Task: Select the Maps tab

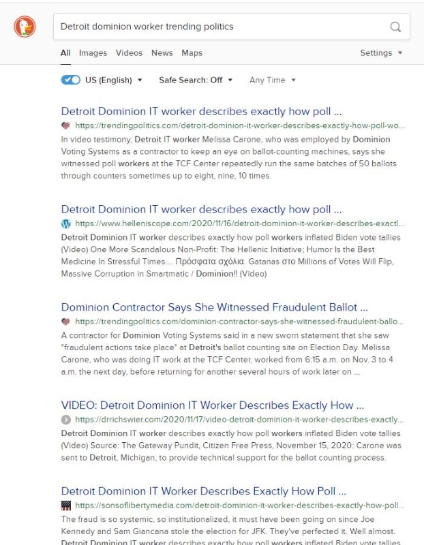Action: coord(192,52)
